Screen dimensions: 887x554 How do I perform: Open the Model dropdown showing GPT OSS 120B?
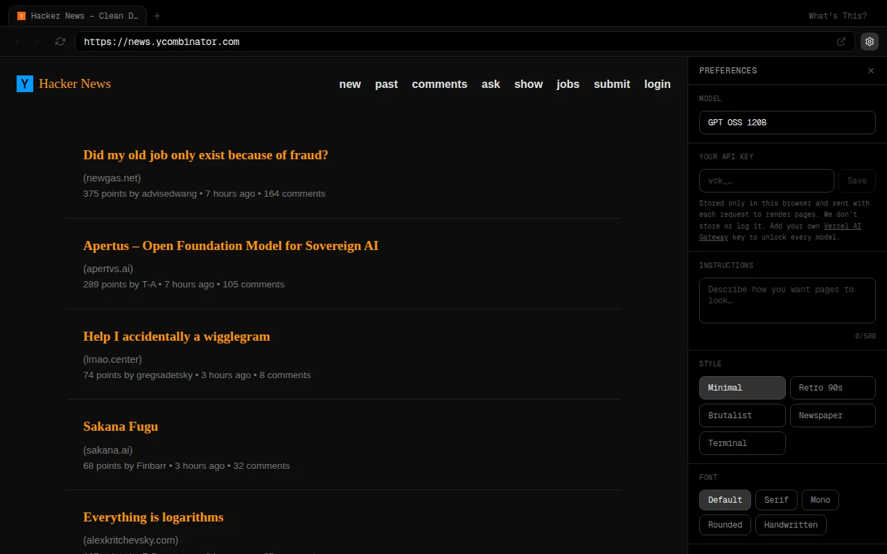[x=787, y=123]
